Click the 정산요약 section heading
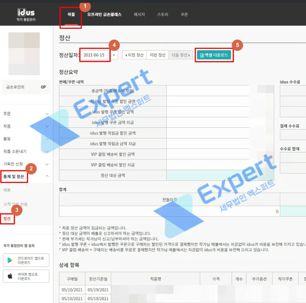The image size is (306, 303). 68,72
